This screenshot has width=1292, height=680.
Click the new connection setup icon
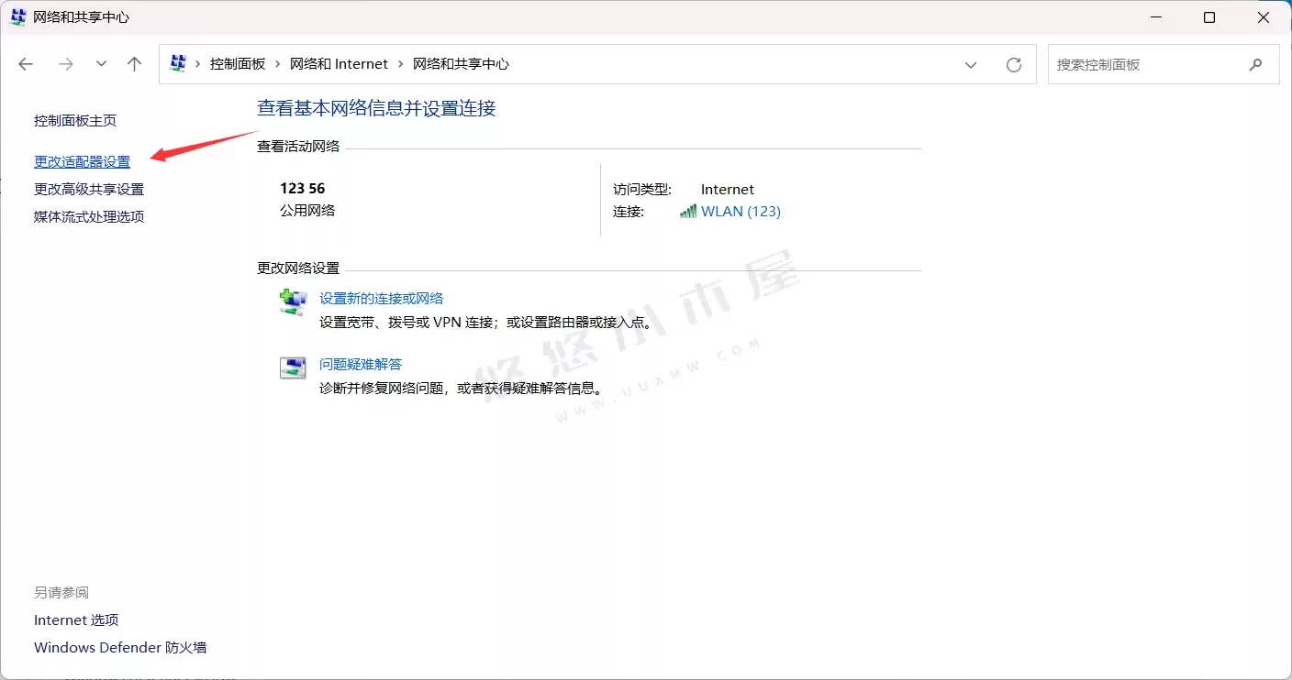click(293, 302)
